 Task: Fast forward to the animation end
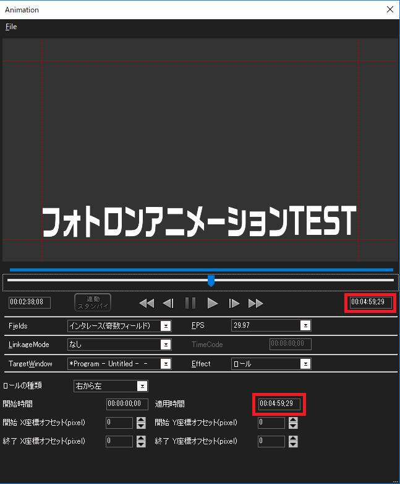255,304
